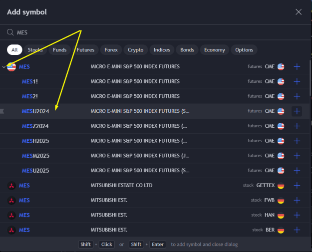This screenshot has width=312, height=252.
Task: Add MESH2025 using its plus icon
Action: (x=297, y=141)
